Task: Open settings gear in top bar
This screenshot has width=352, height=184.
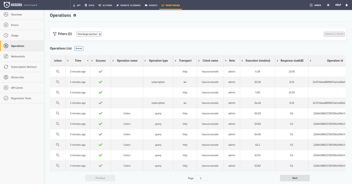Action: tap(328, 5)
